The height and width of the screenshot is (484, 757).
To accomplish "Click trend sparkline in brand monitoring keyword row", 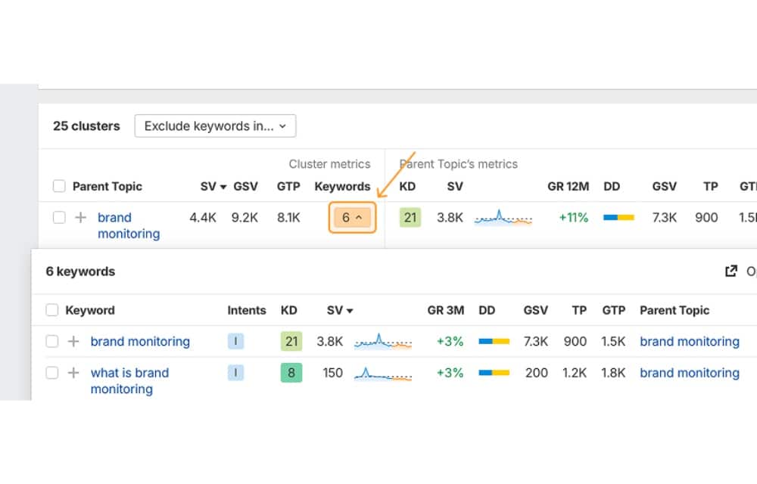I will coord(383,341).
